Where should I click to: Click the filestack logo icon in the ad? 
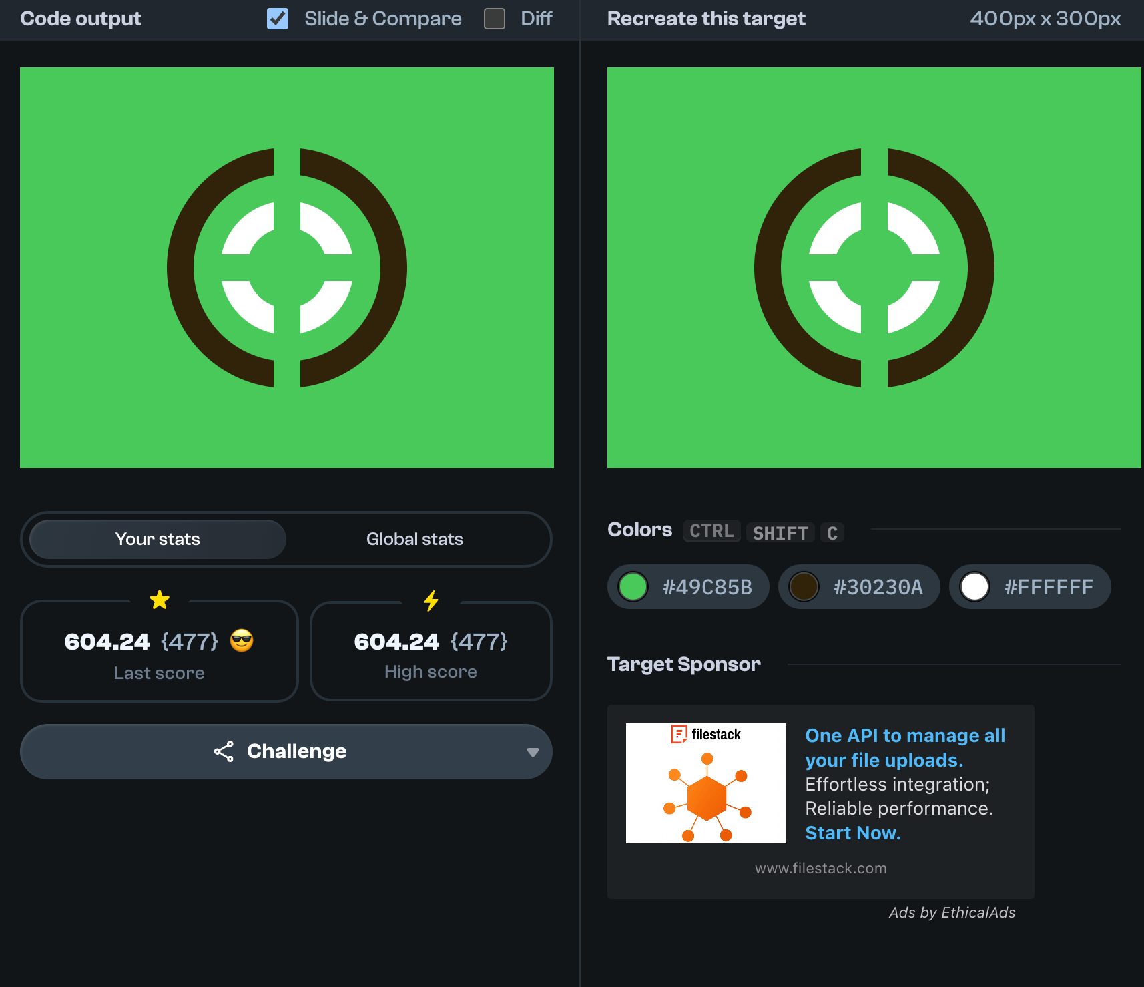pos(679,734)
